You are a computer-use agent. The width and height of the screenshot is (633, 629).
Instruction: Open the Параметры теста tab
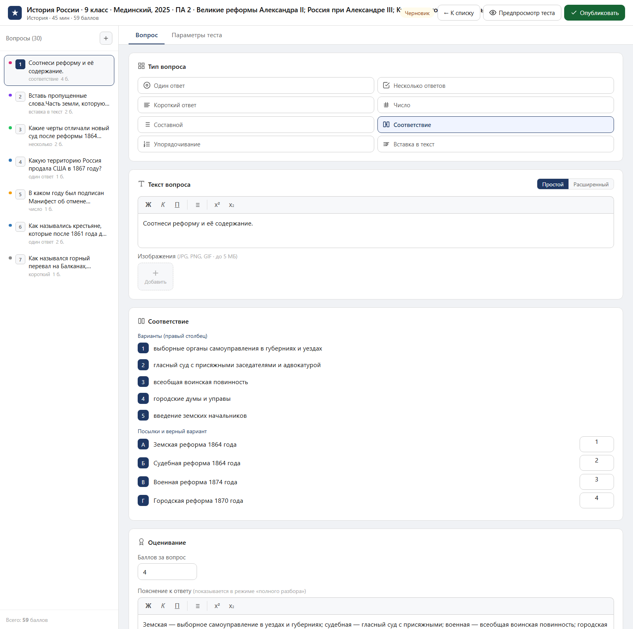coord(197,35)
